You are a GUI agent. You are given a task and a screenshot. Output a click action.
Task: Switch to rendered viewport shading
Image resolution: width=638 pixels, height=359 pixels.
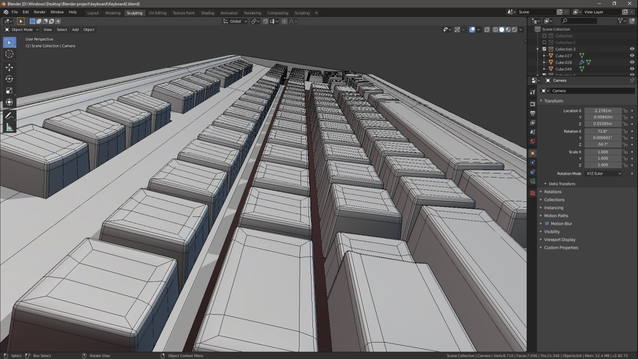click(514, 29)
